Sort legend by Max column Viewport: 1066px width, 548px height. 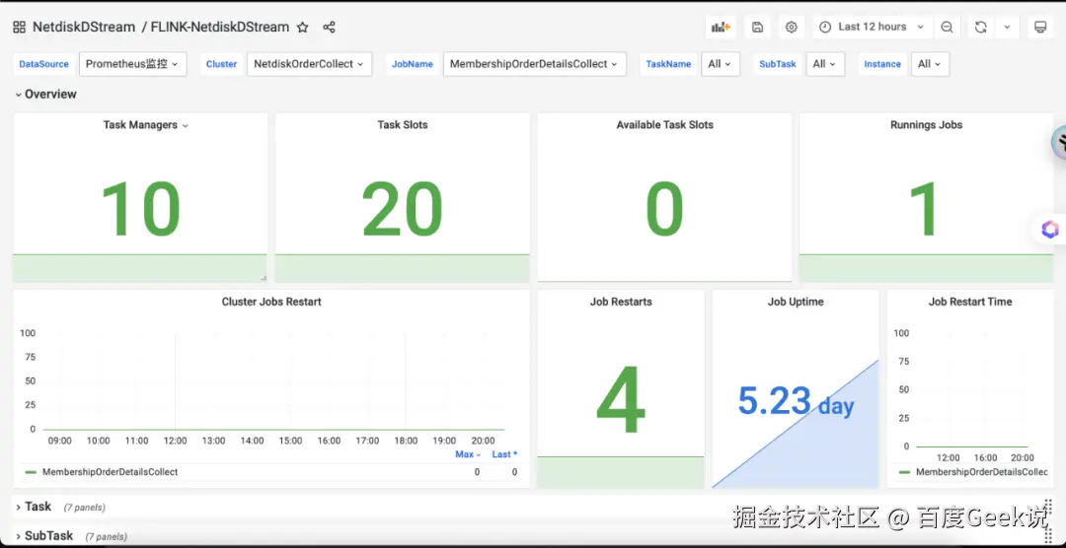click(x=468, y=454)
